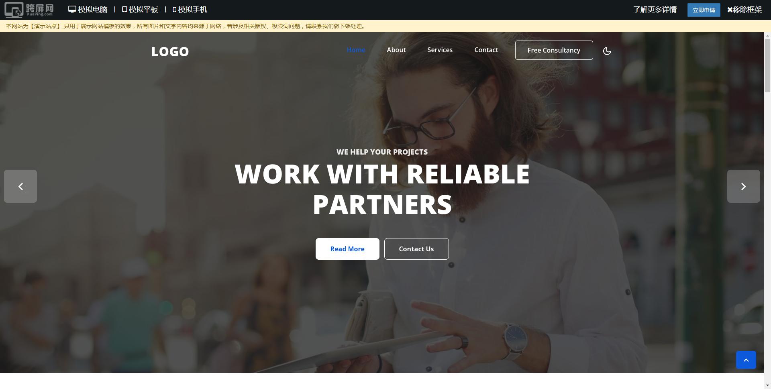Open the Contact nav item
The image size is (771, 389).
pyautogui.click(x=486, y=50)
